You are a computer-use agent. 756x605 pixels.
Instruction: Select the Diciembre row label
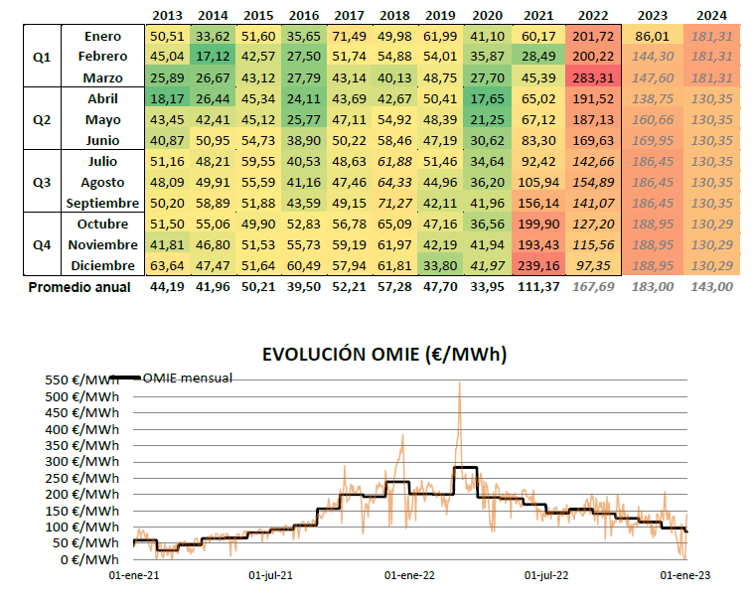point(102,265)
